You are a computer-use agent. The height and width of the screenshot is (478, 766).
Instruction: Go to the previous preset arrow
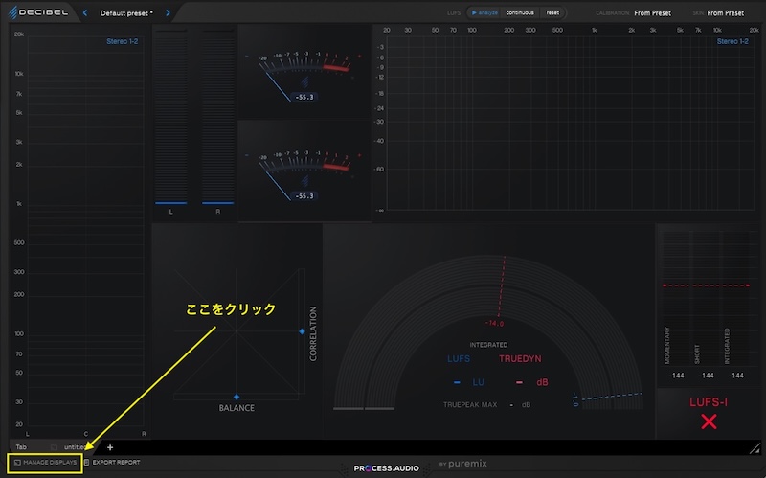tap(84, 13)
